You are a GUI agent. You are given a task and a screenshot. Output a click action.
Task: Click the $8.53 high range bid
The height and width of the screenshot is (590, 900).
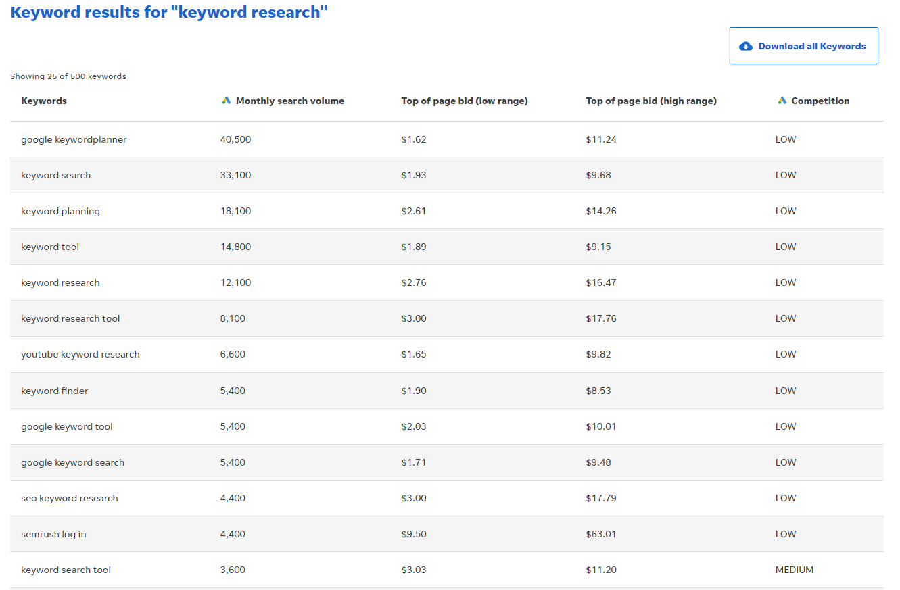coord(598,391)
